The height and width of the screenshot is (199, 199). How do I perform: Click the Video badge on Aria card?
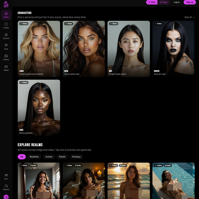point(69,24)
